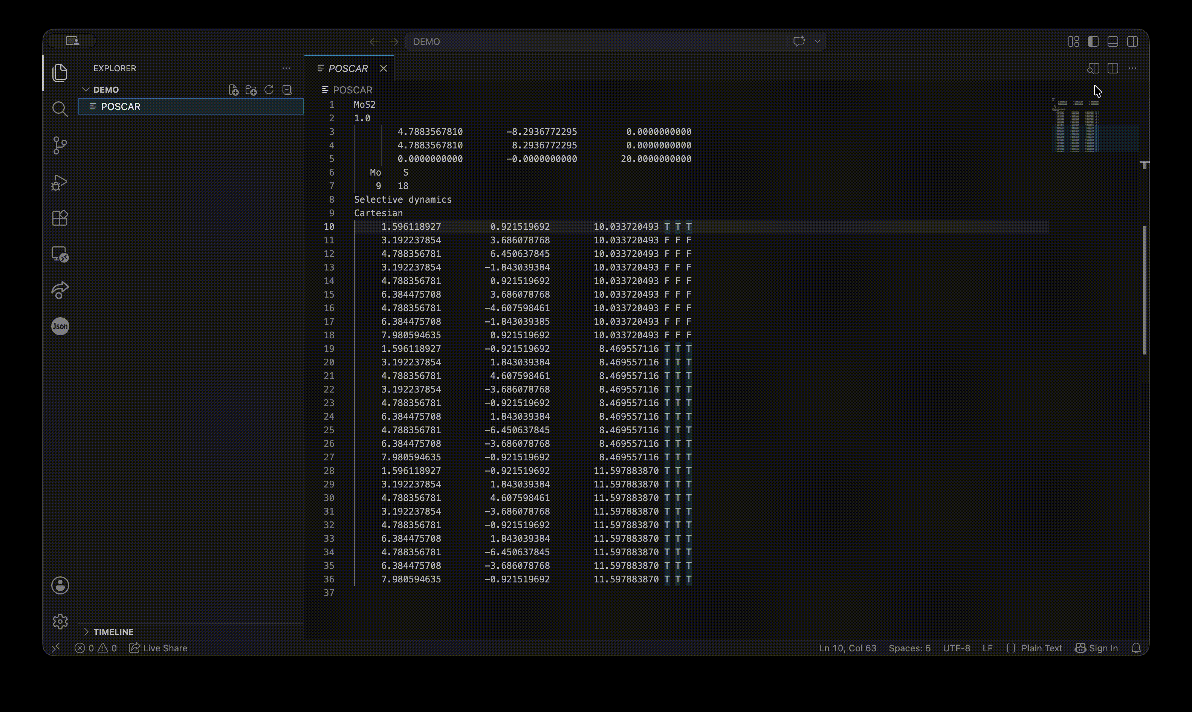The width and height of the screenshot is (1192, 712).
Task: Open the chat icon in title bar
Action: (799, 41)
